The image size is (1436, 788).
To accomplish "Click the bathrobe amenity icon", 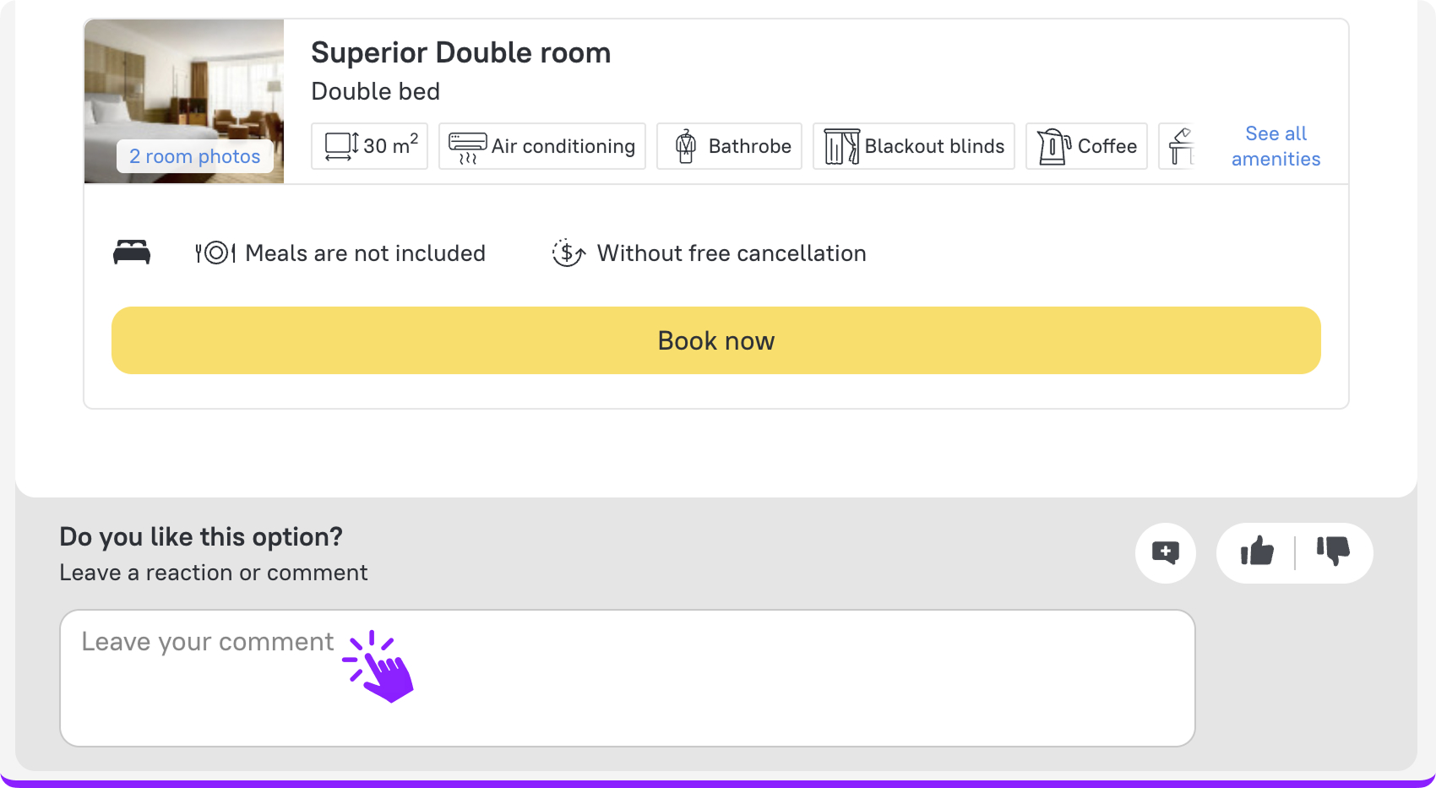I will [686, 146].
